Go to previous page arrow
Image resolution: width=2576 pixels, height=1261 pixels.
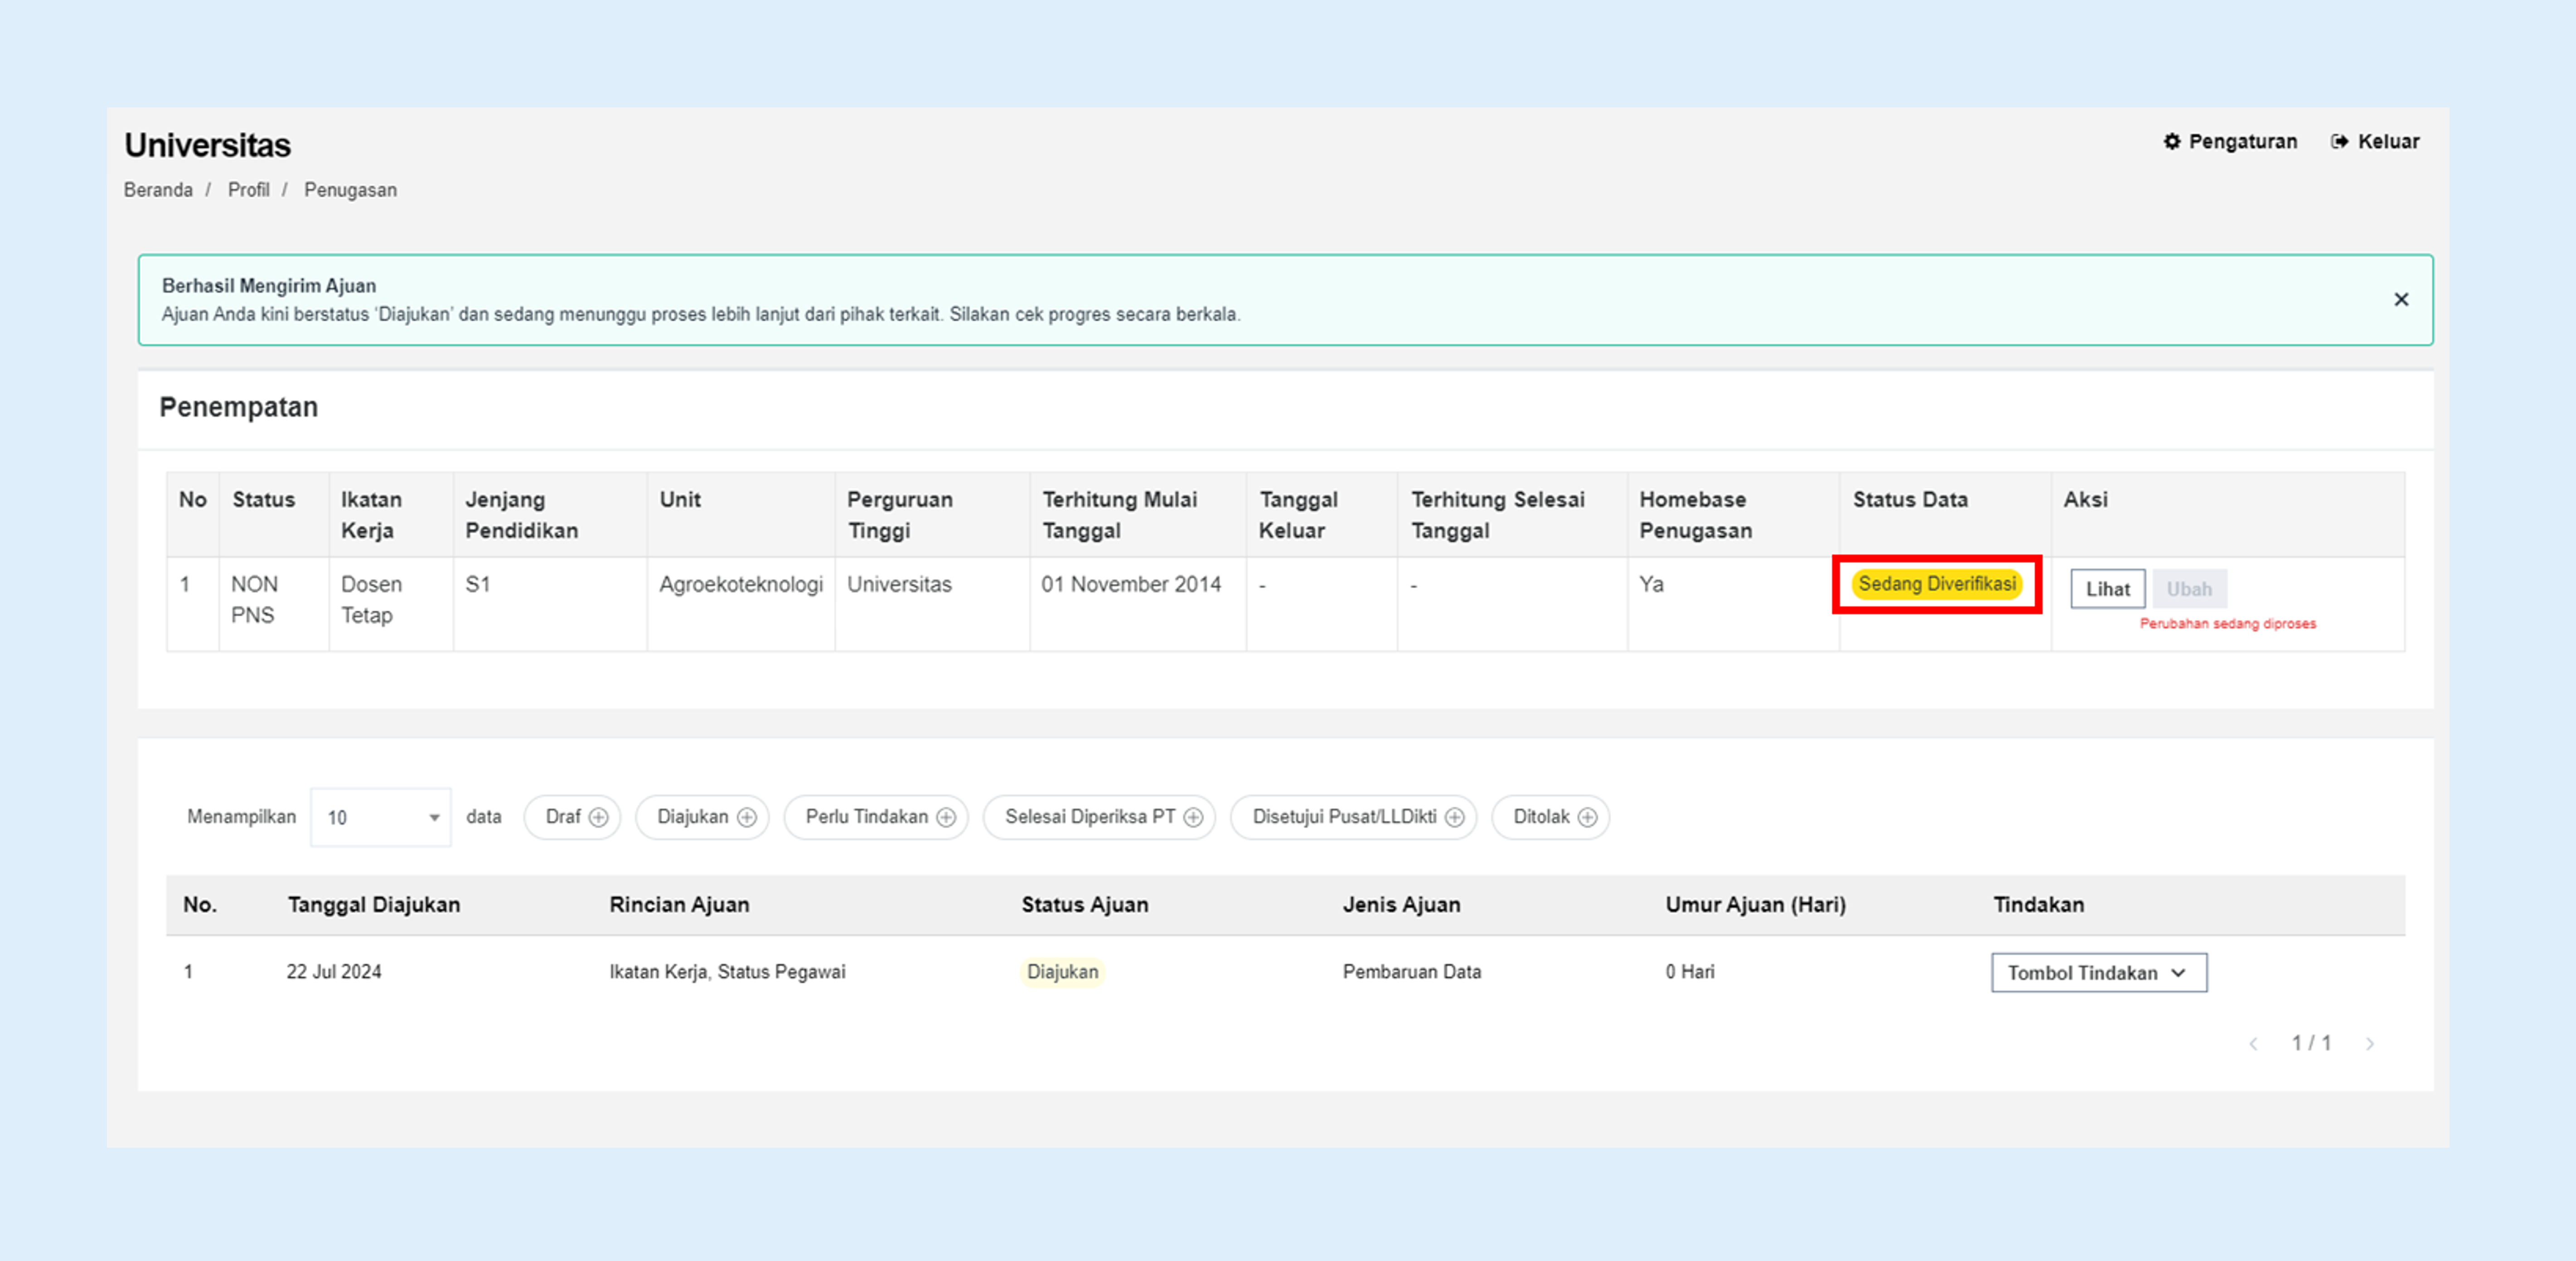pyautogui.click(x=2253, y=1044)
